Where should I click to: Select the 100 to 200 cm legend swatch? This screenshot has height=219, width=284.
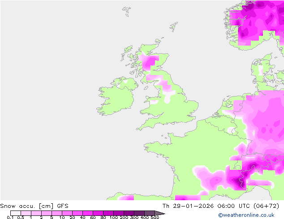[119, 213]
